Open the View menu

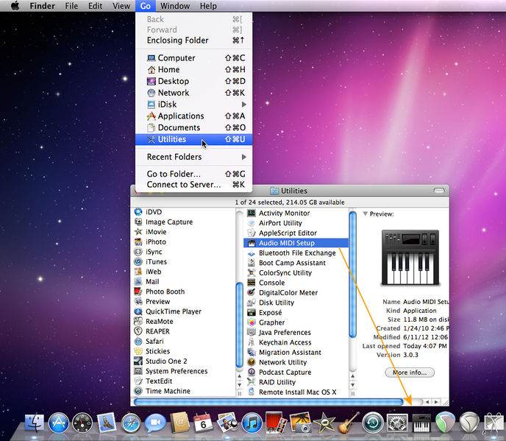(x=121, y=6)
